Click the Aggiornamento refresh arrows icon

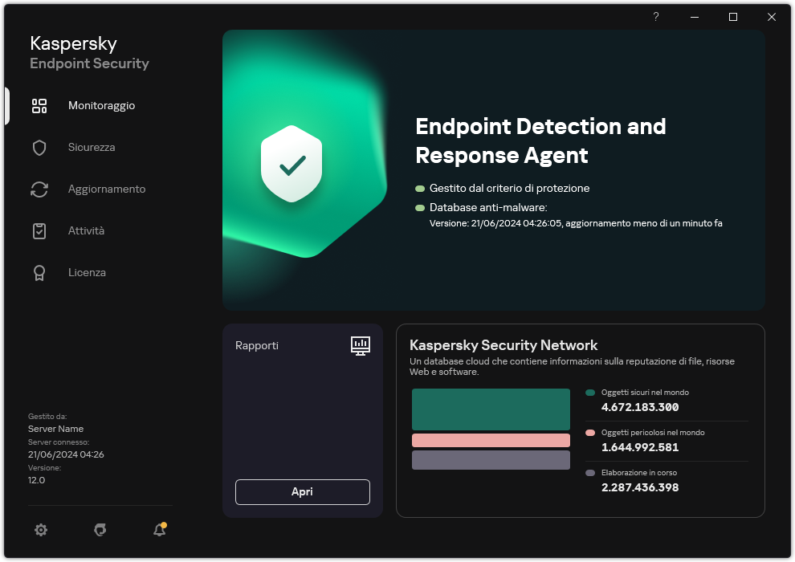point(39,189)
